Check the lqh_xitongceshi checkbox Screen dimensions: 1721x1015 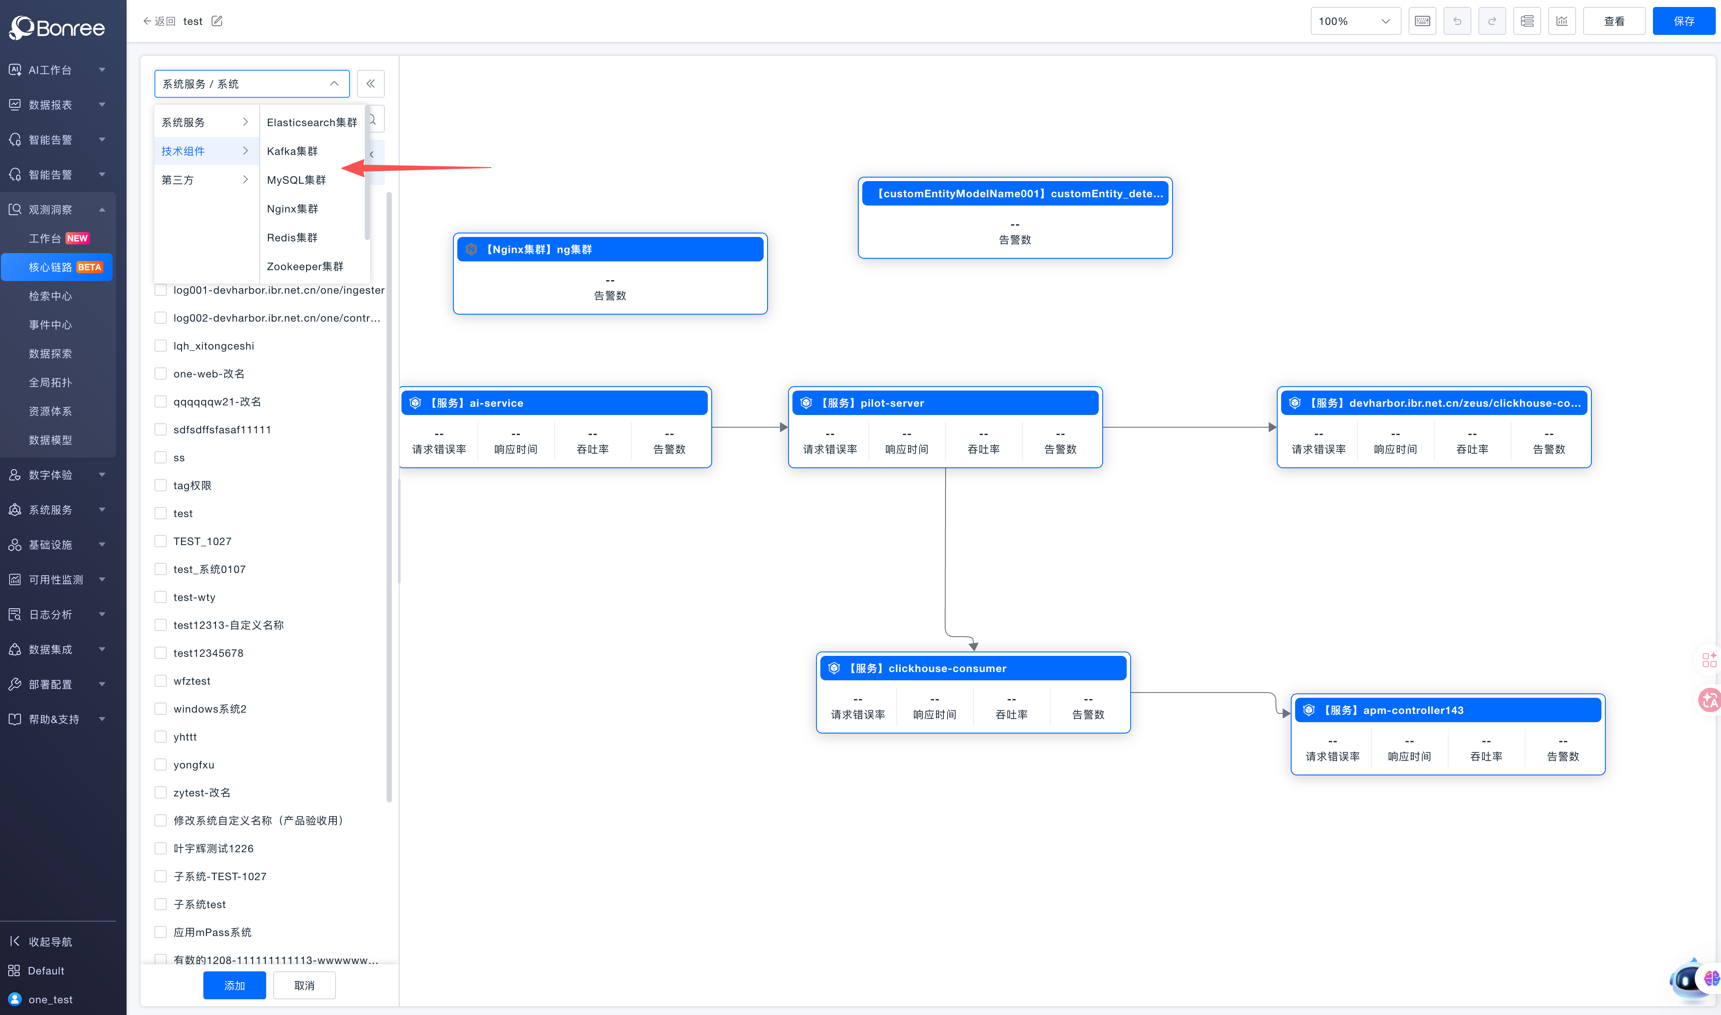coord(161,346)
